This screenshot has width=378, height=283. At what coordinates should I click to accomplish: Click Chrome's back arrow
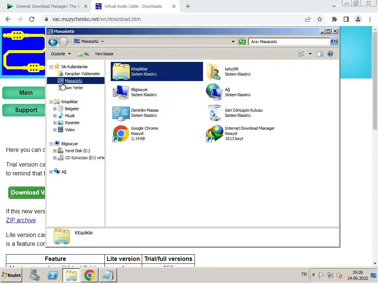(8, 19)
